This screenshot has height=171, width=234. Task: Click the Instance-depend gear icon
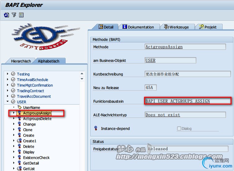[x=96, y=128]
